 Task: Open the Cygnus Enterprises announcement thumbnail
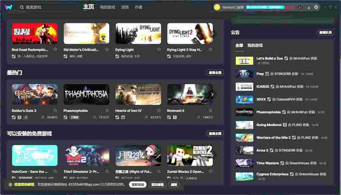pos(244,176)
